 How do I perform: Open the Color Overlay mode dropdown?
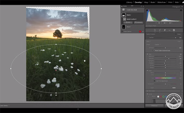click(5, 106)
